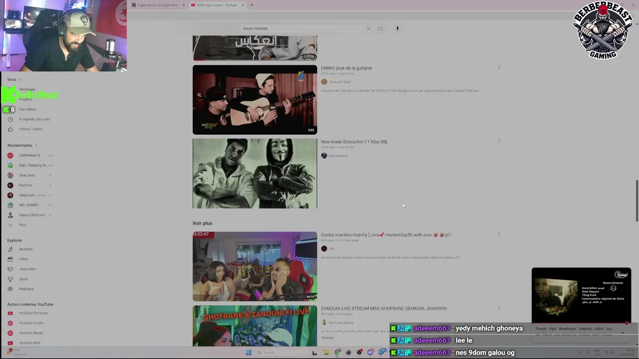
Task: Open Vos vidéos in sidebar
Action: 27,109
